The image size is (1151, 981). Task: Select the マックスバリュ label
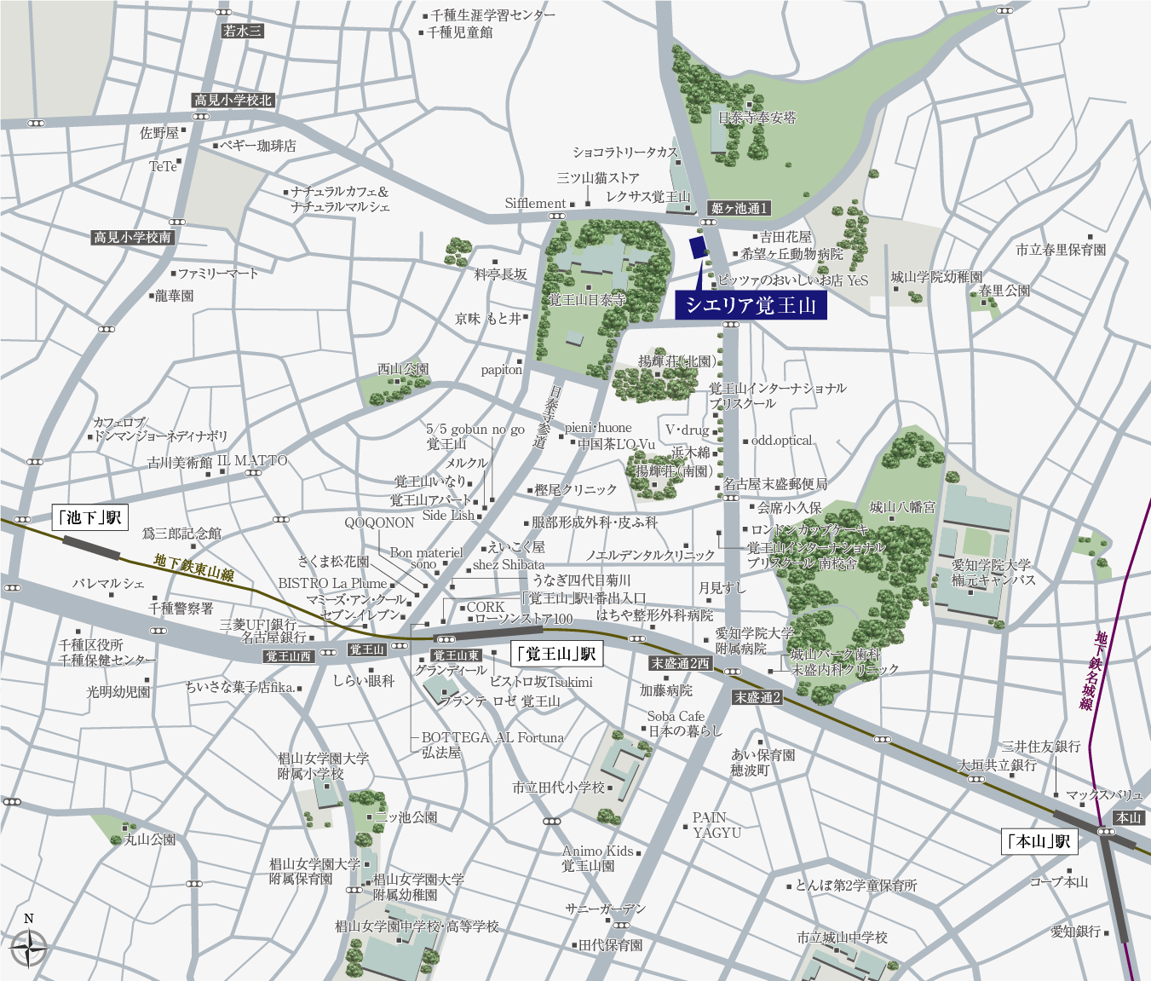(1104, 795)
